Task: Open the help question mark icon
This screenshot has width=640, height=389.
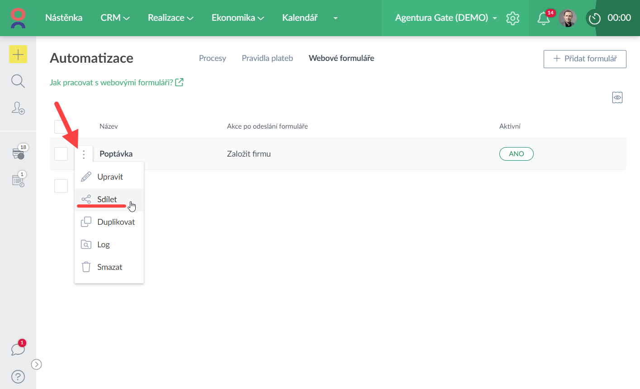Action: click(18, 376)
